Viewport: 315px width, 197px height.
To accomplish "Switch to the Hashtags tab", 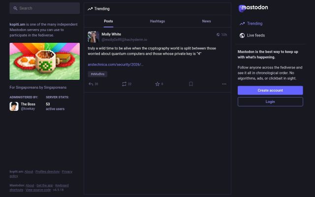I will point(157,21).
